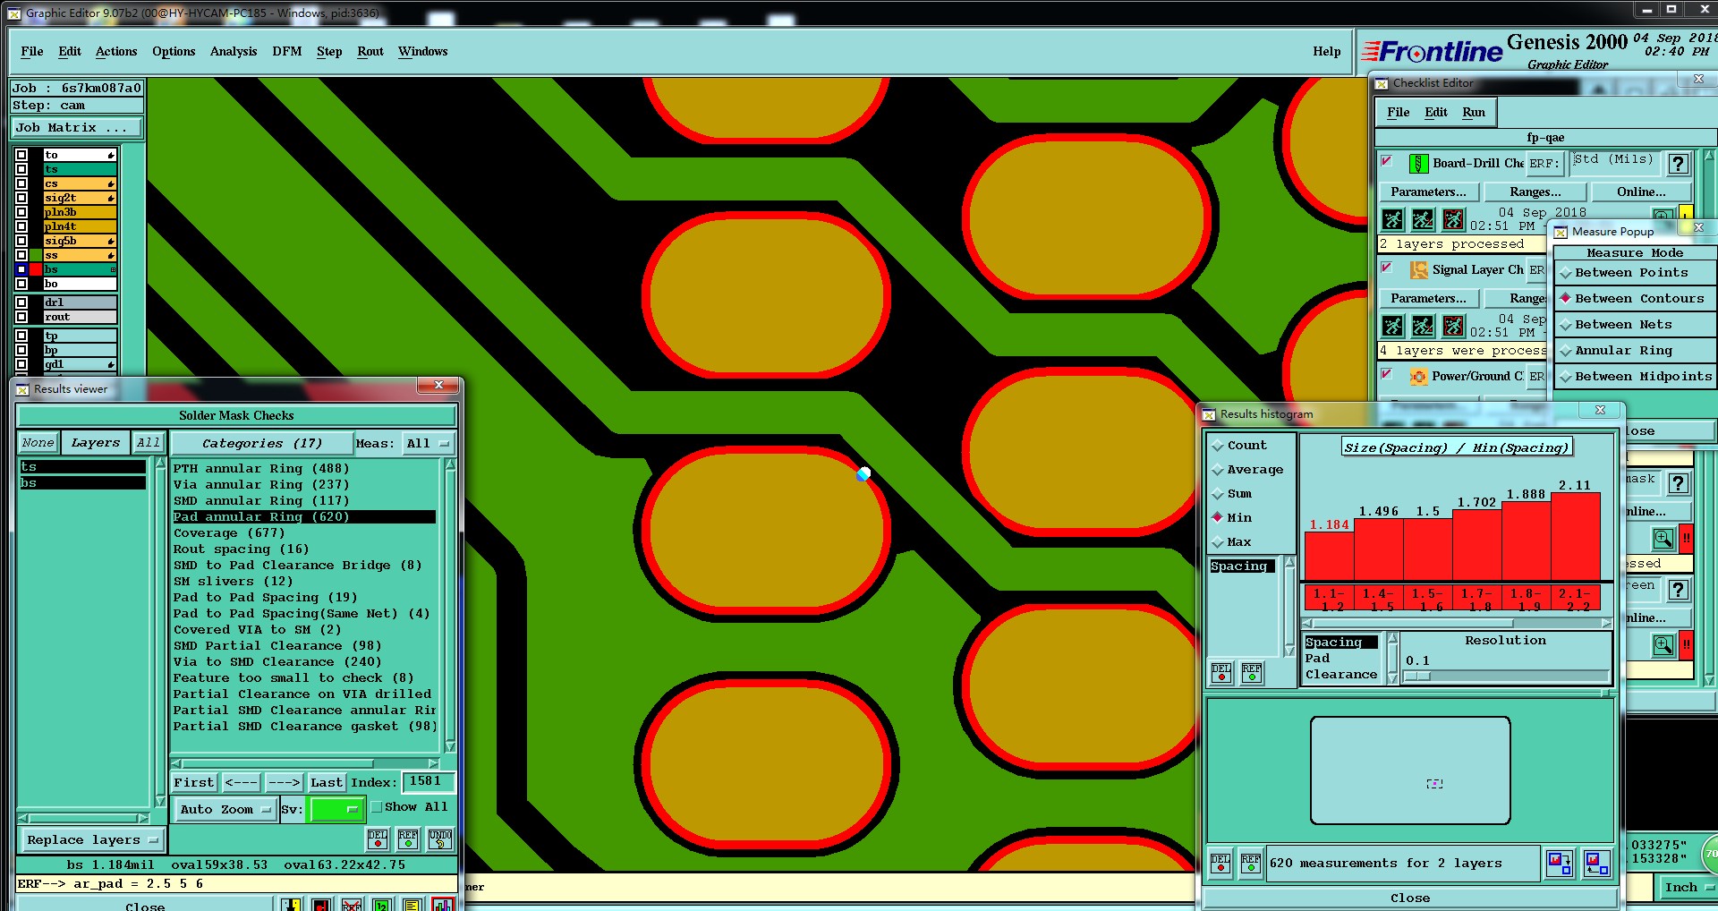The image size is (1718, 911).
Task: Open Inch units dropdown
Action: pyautogui.click(x=1688, y=888)
